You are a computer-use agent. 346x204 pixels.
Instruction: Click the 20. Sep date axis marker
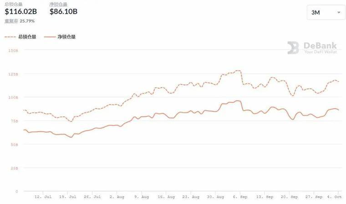point(289,197)
